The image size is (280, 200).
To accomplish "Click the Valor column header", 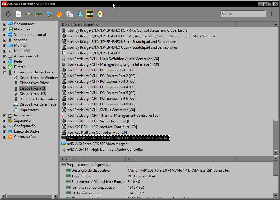I will point(181,159).
